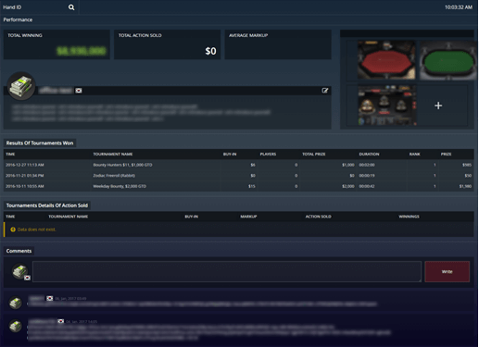Viewport: 479px width, 347px height.
Task: Click the red Write button
Action: click(447, 271)
